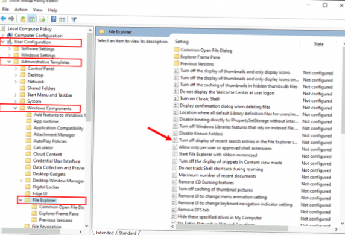Click the User Configuration node icon
This screenshot has height=235, width=345.
(10, 42)
